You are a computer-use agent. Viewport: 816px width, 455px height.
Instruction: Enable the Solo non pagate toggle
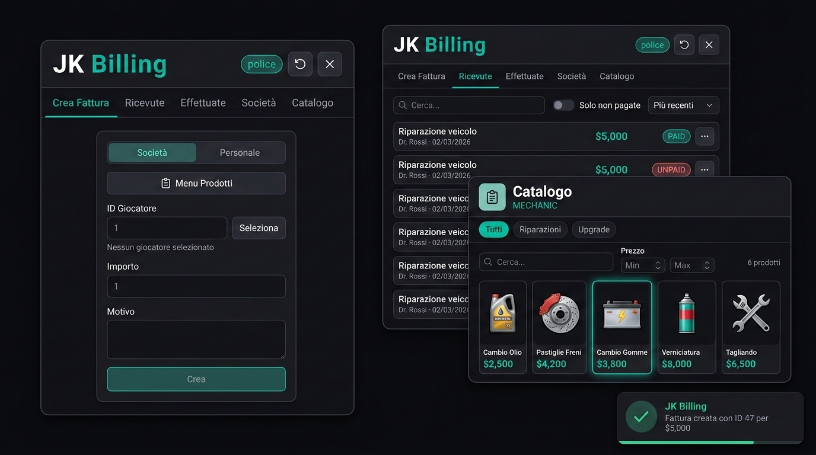(x=563, y=105)
